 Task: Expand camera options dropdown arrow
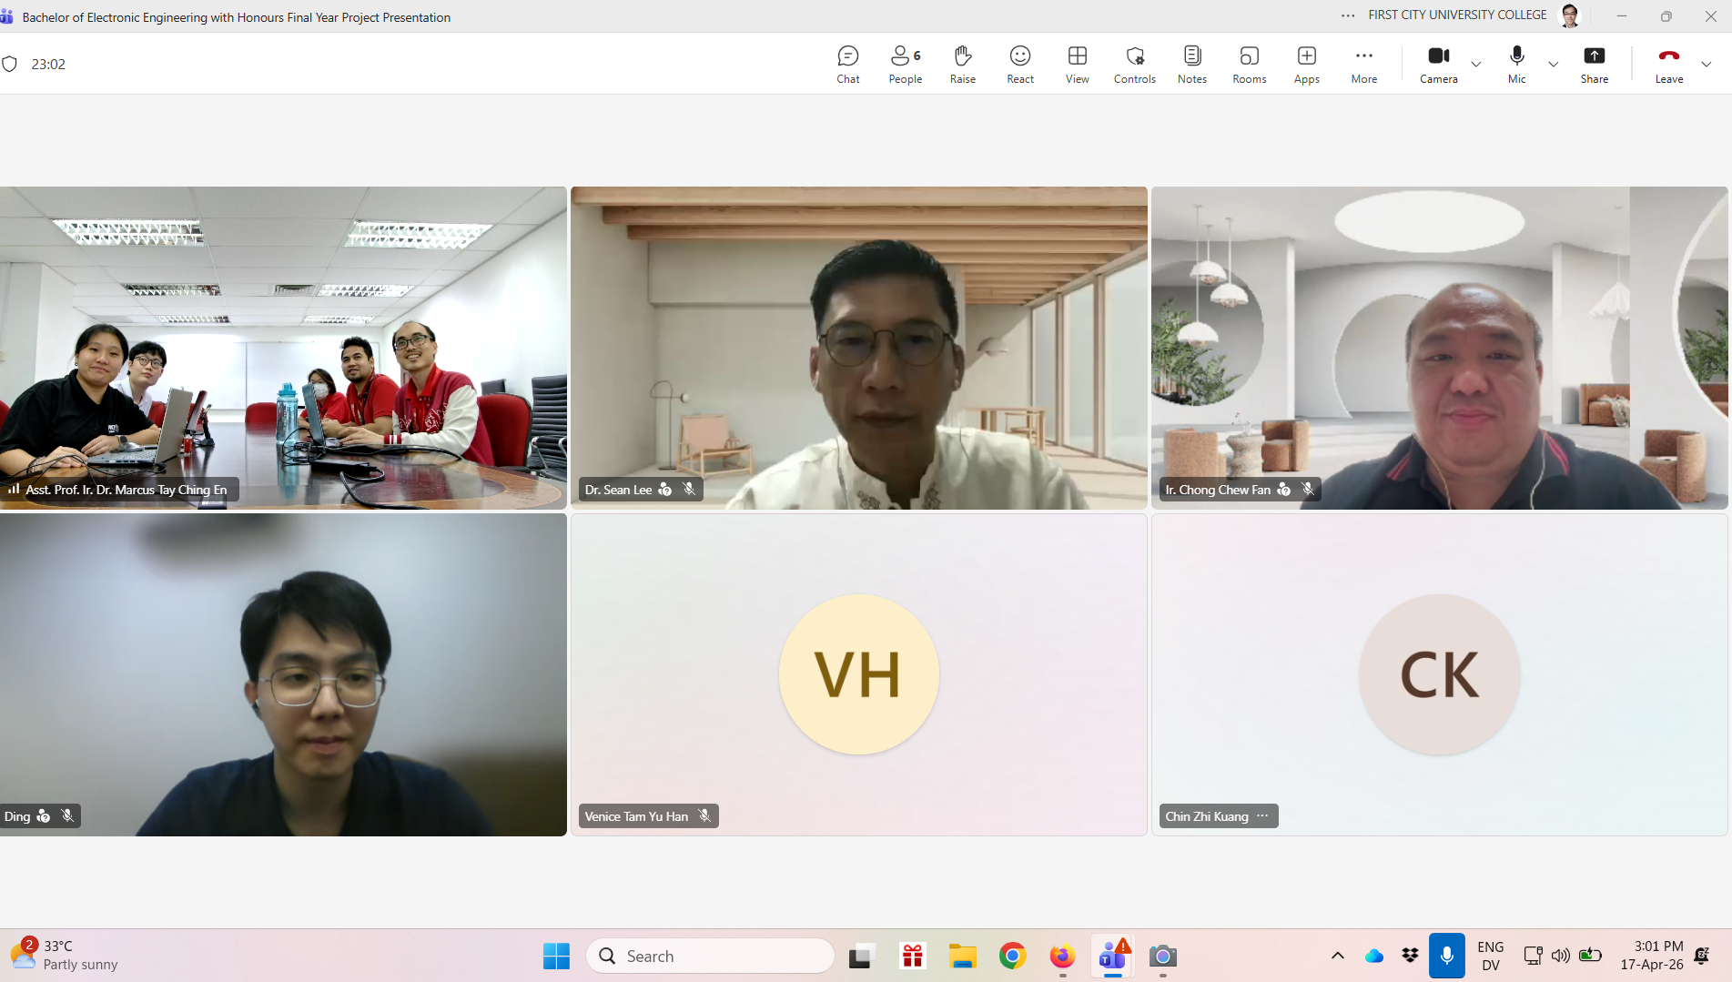[x=1476, y=65]
